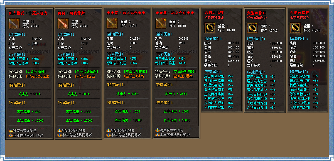Select the 魔剑·阿波菲斯 red sword icon

click(x=63, y=24)
